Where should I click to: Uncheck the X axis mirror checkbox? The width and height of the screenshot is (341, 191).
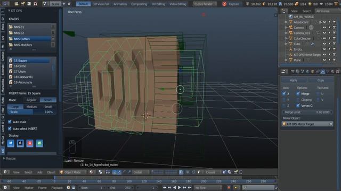point(284,93)
